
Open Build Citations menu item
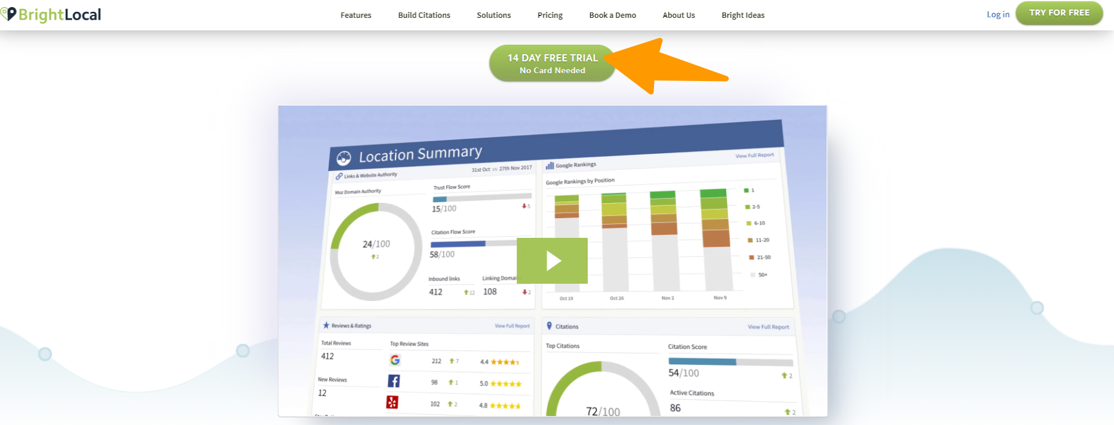click(424, 15)
